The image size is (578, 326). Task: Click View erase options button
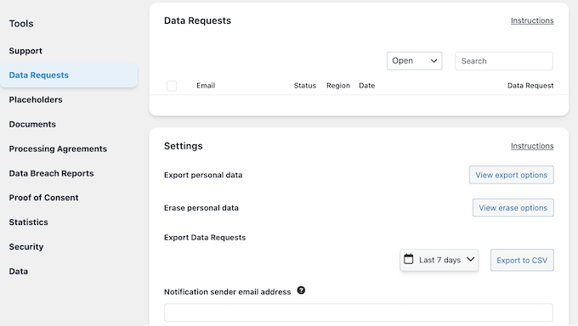pos(513,208)
